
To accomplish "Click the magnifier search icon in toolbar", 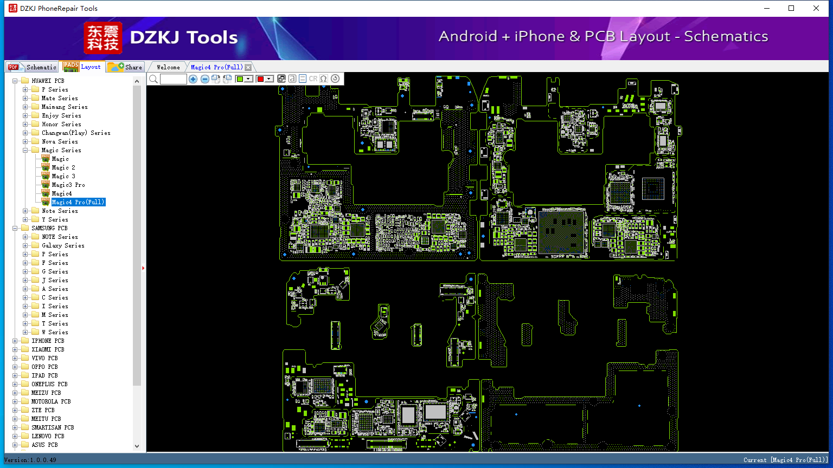I will [153, 79].
